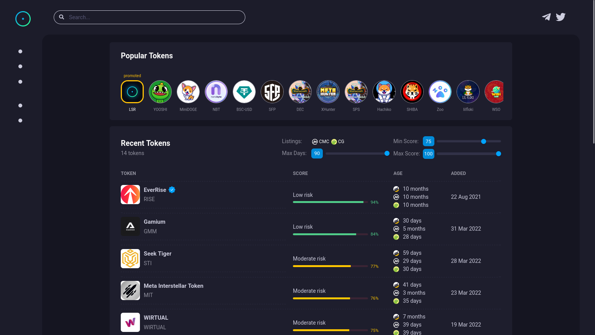Click the MiniDOGE token icon
595x335 pixels.
point(188,92)
